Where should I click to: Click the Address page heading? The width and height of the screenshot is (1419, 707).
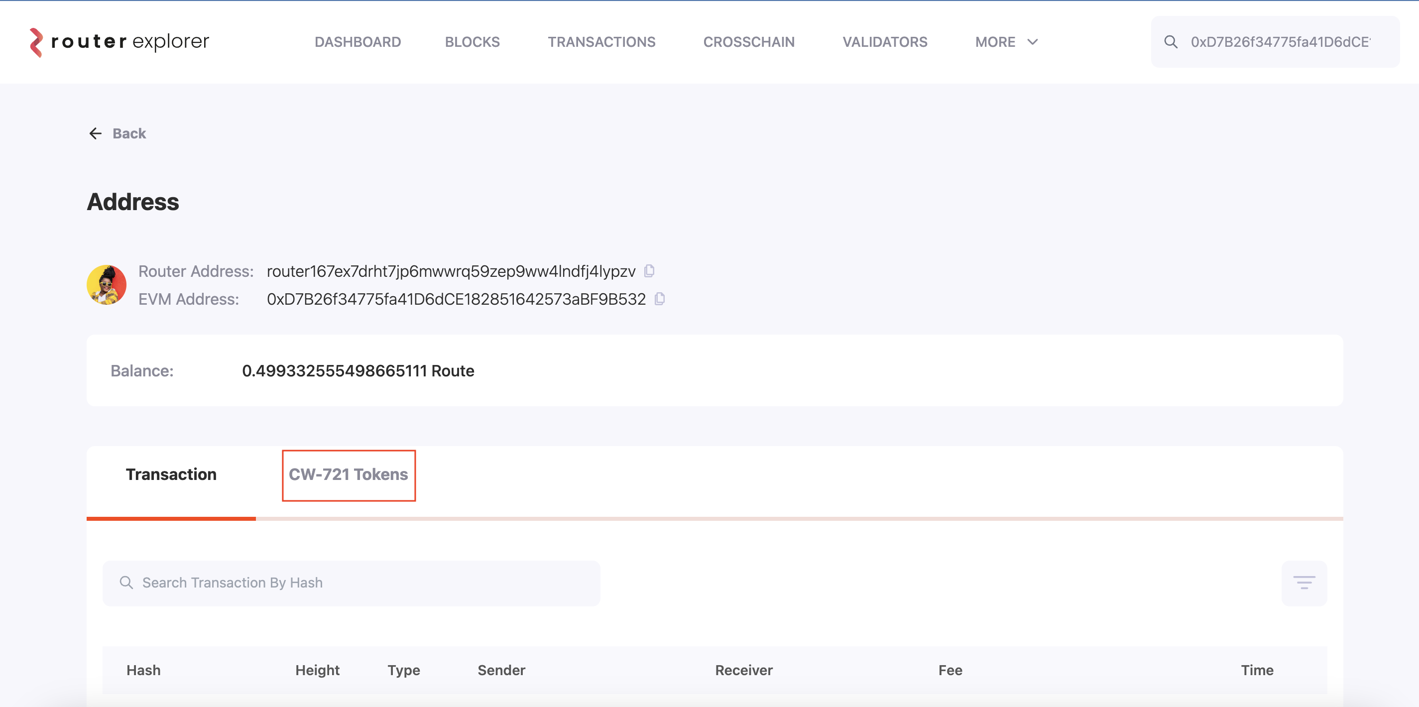click(133, 202)
